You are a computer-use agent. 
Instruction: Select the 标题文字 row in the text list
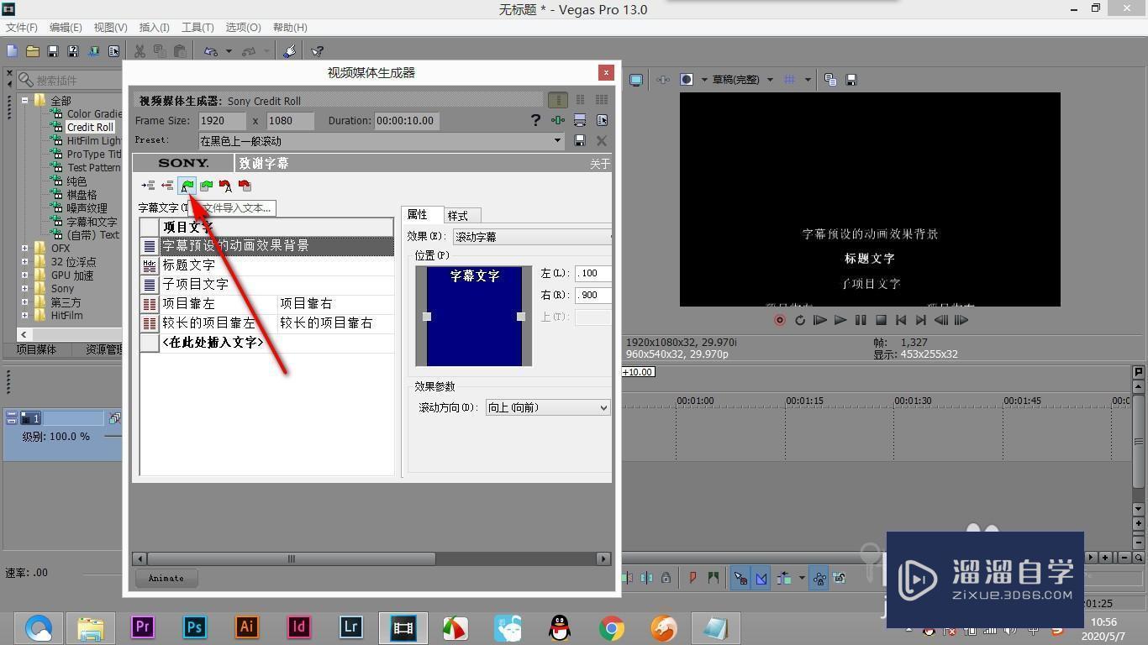(x=189, y=265)
